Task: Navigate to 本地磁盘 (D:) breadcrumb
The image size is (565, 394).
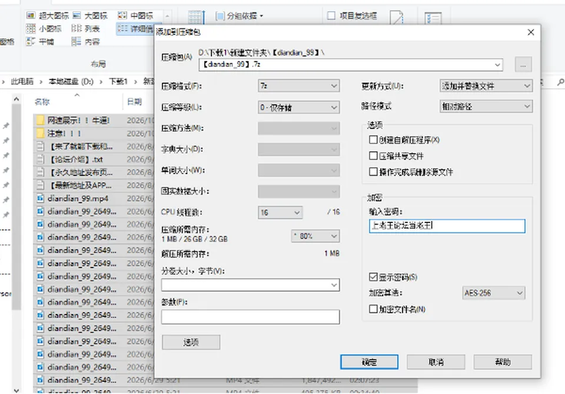Action: [71, 82]
